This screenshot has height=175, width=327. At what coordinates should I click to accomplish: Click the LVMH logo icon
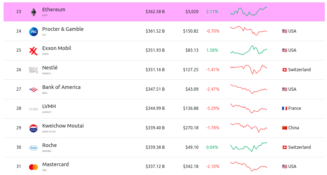click(x=33, y=109)
